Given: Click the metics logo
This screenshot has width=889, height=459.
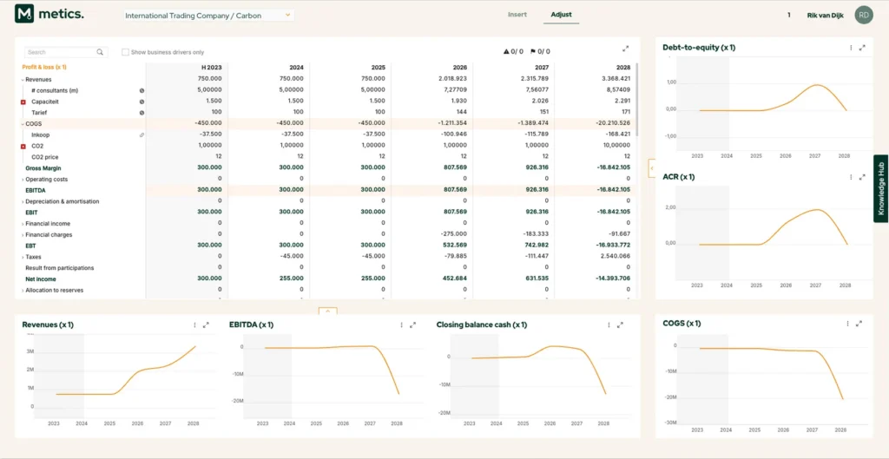Looking at the screenshot, I should [49, 15].
